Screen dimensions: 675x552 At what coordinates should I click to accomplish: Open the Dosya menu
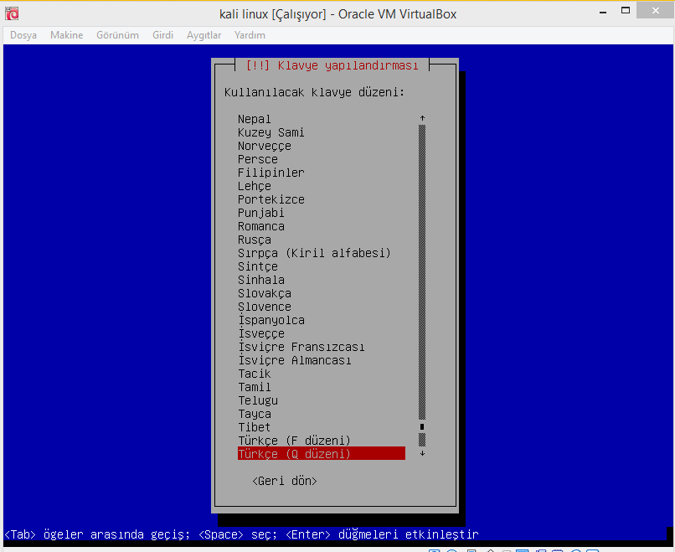tap(23, 35)
